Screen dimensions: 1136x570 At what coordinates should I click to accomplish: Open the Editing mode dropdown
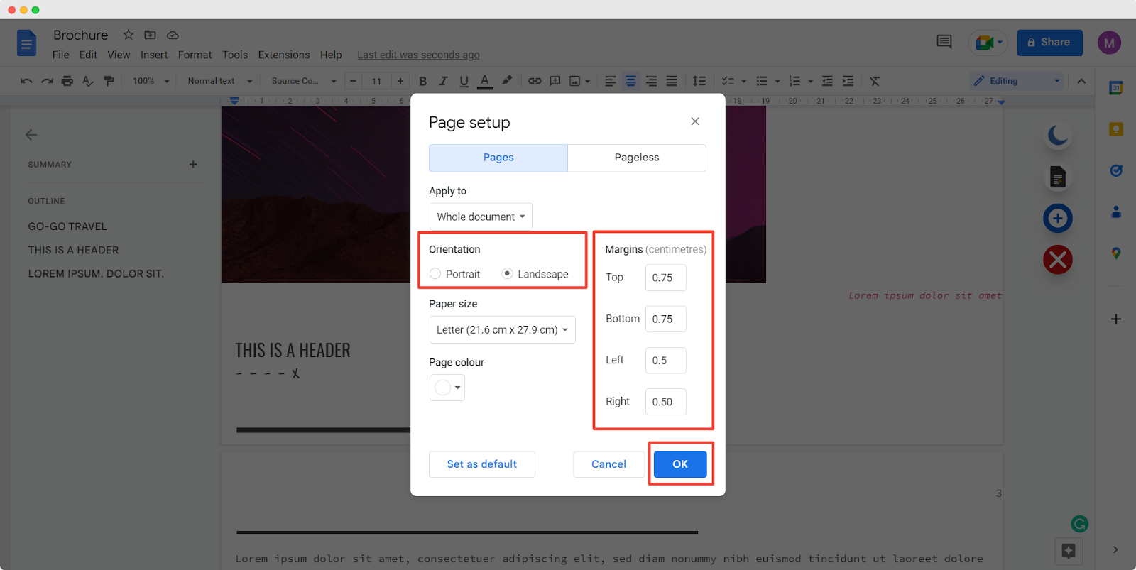point(1016,81)
